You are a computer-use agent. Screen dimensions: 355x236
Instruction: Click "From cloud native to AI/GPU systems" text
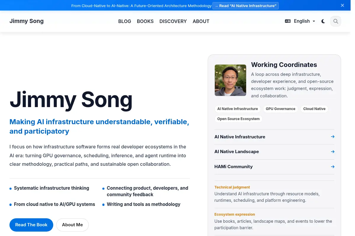coord(54,204)
